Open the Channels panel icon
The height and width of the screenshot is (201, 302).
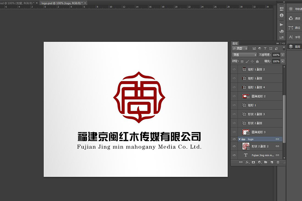tap(291, 18)
